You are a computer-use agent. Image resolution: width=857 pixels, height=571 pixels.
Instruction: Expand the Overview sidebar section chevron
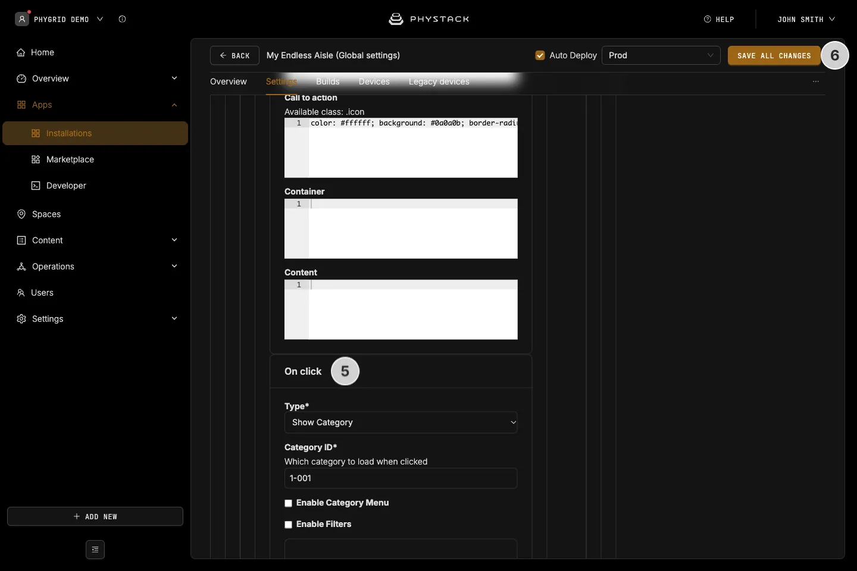[174, 79]
